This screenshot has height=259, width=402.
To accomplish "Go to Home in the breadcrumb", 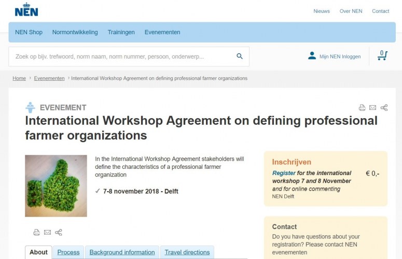I will pyautogui.click(x=19, y=78).
